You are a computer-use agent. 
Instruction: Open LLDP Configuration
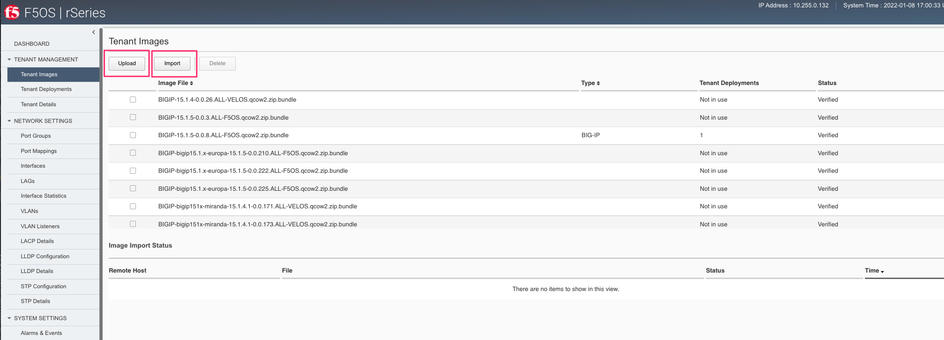tap(45, 256)
